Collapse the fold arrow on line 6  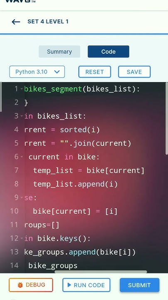click(x=22, y=157)
